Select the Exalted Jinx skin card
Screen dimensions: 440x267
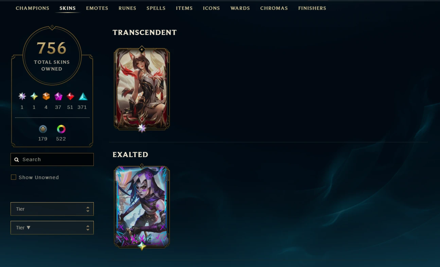142,207
